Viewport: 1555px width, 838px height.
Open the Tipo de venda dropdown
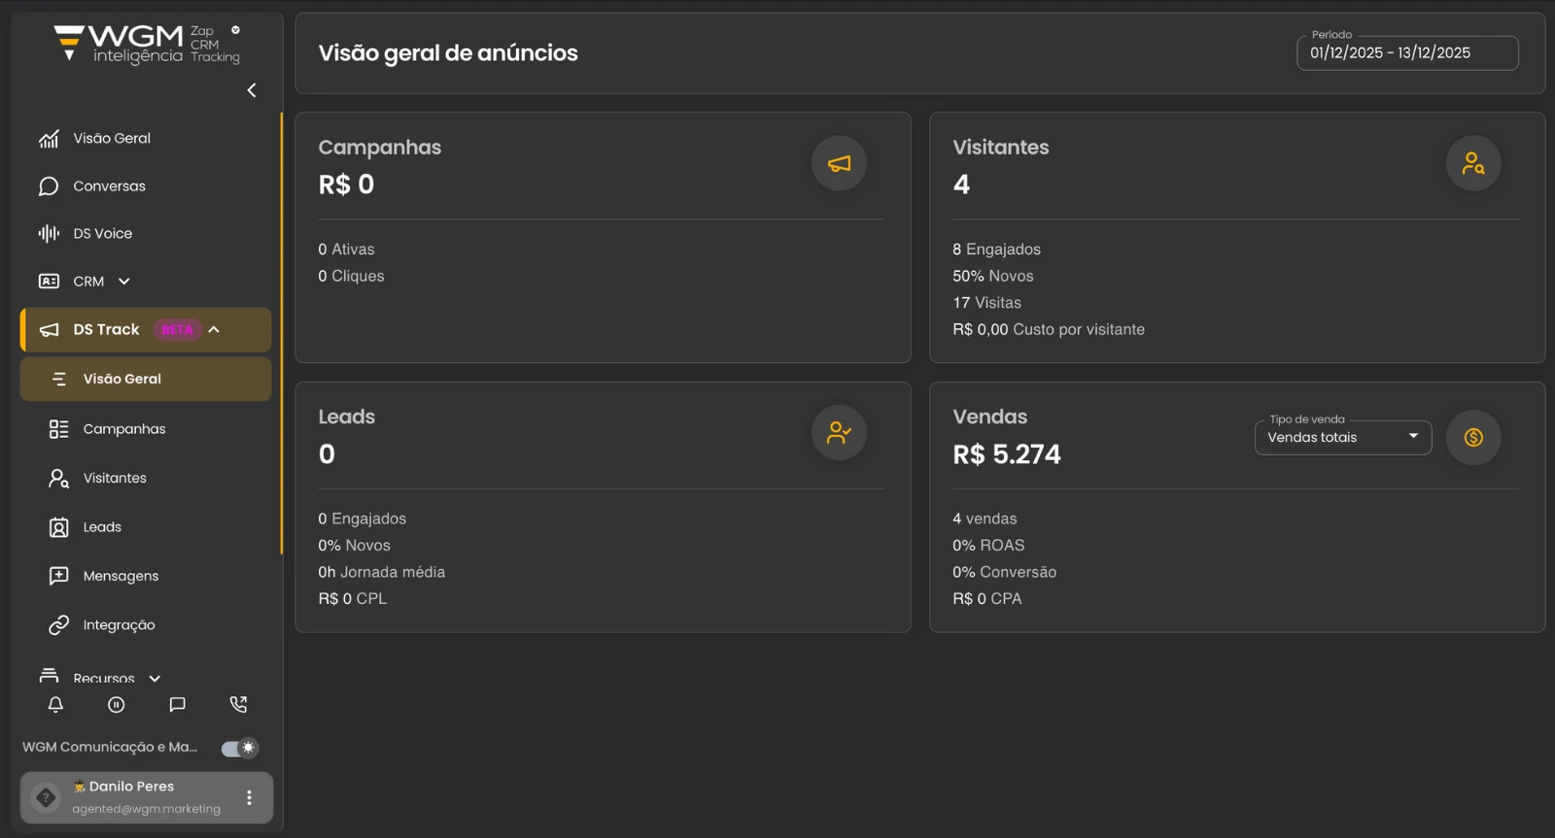(x=1342, y=438)
